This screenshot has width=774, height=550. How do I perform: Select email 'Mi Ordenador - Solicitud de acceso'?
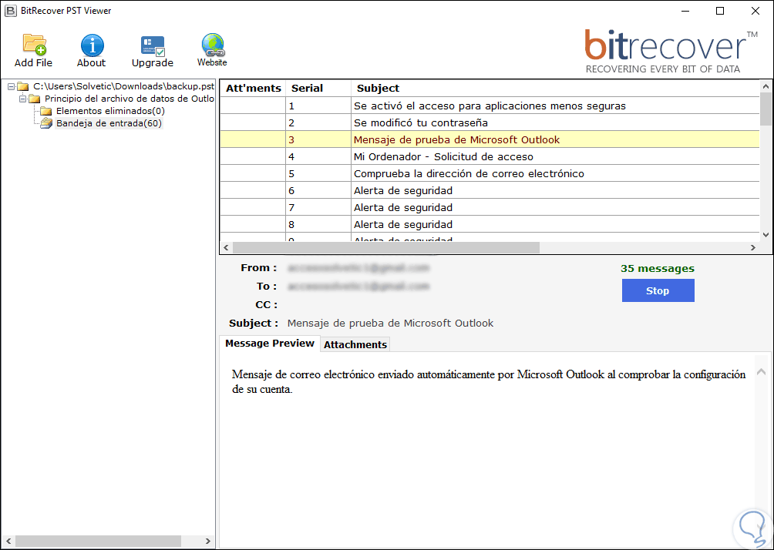490,157
